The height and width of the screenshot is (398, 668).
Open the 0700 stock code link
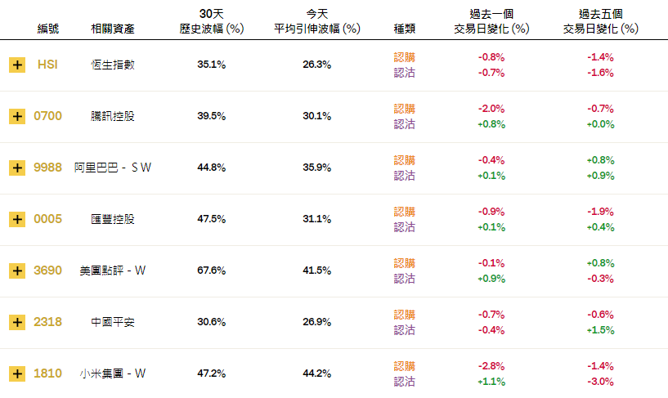[x=47, y=116]
